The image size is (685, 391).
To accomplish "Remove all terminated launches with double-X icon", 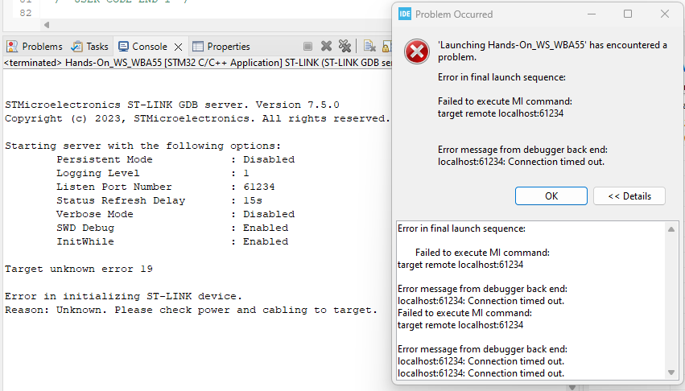I will pyautogui.click(x=345, y=47).
